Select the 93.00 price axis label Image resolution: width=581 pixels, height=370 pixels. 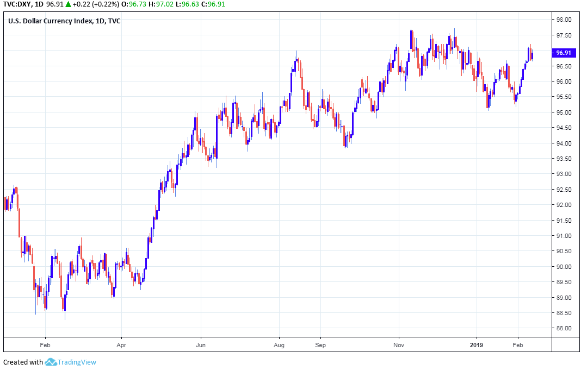coord(564,174)
